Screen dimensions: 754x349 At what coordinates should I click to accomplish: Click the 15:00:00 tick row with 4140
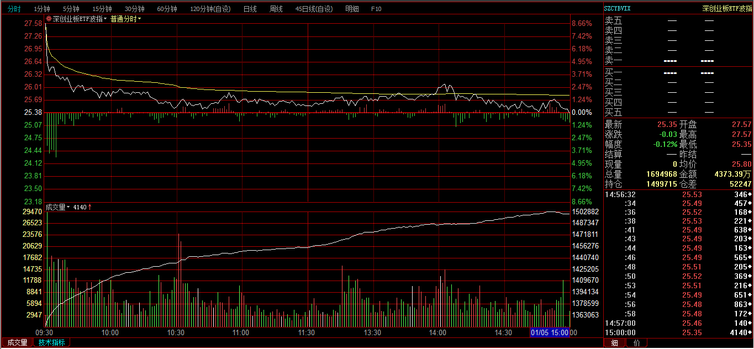678,333
